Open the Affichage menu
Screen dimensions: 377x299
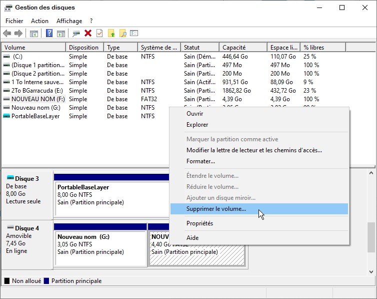tap(69, 21)
